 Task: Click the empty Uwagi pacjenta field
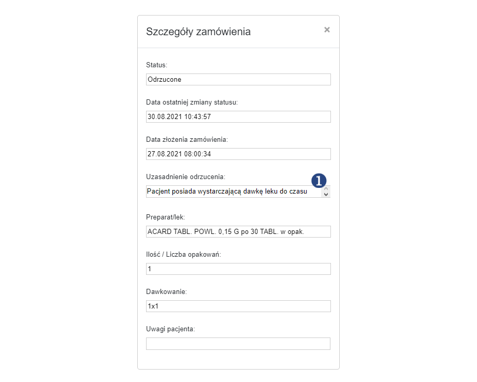[x=238, y=344]
